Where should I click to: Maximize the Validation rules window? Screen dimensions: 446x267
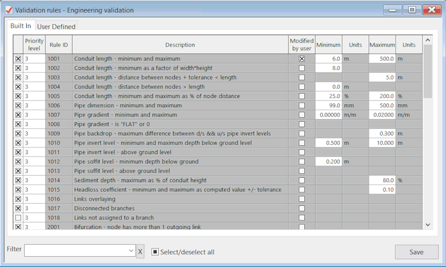point(412,10)
